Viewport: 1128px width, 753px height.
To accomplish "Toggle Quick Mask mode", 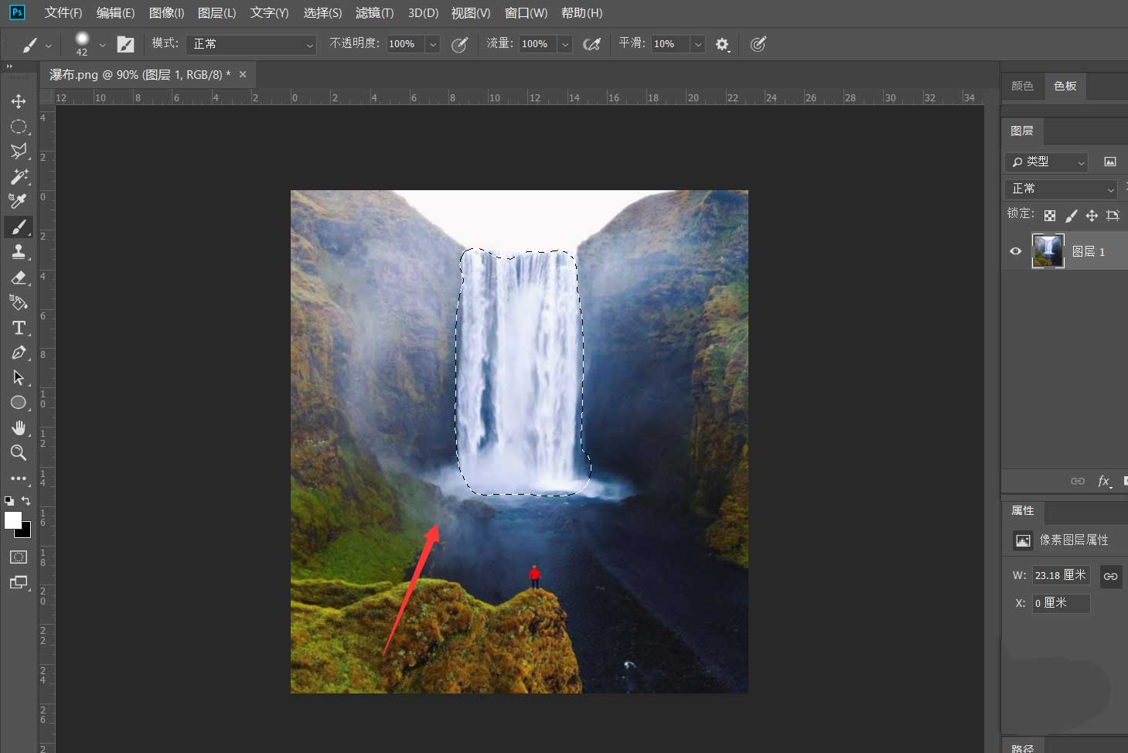I will [19, 557].
